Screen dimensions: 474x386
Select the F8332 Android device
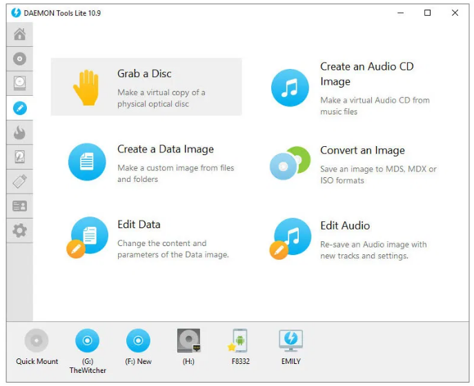pyautogui.click(x=239, y=341)
